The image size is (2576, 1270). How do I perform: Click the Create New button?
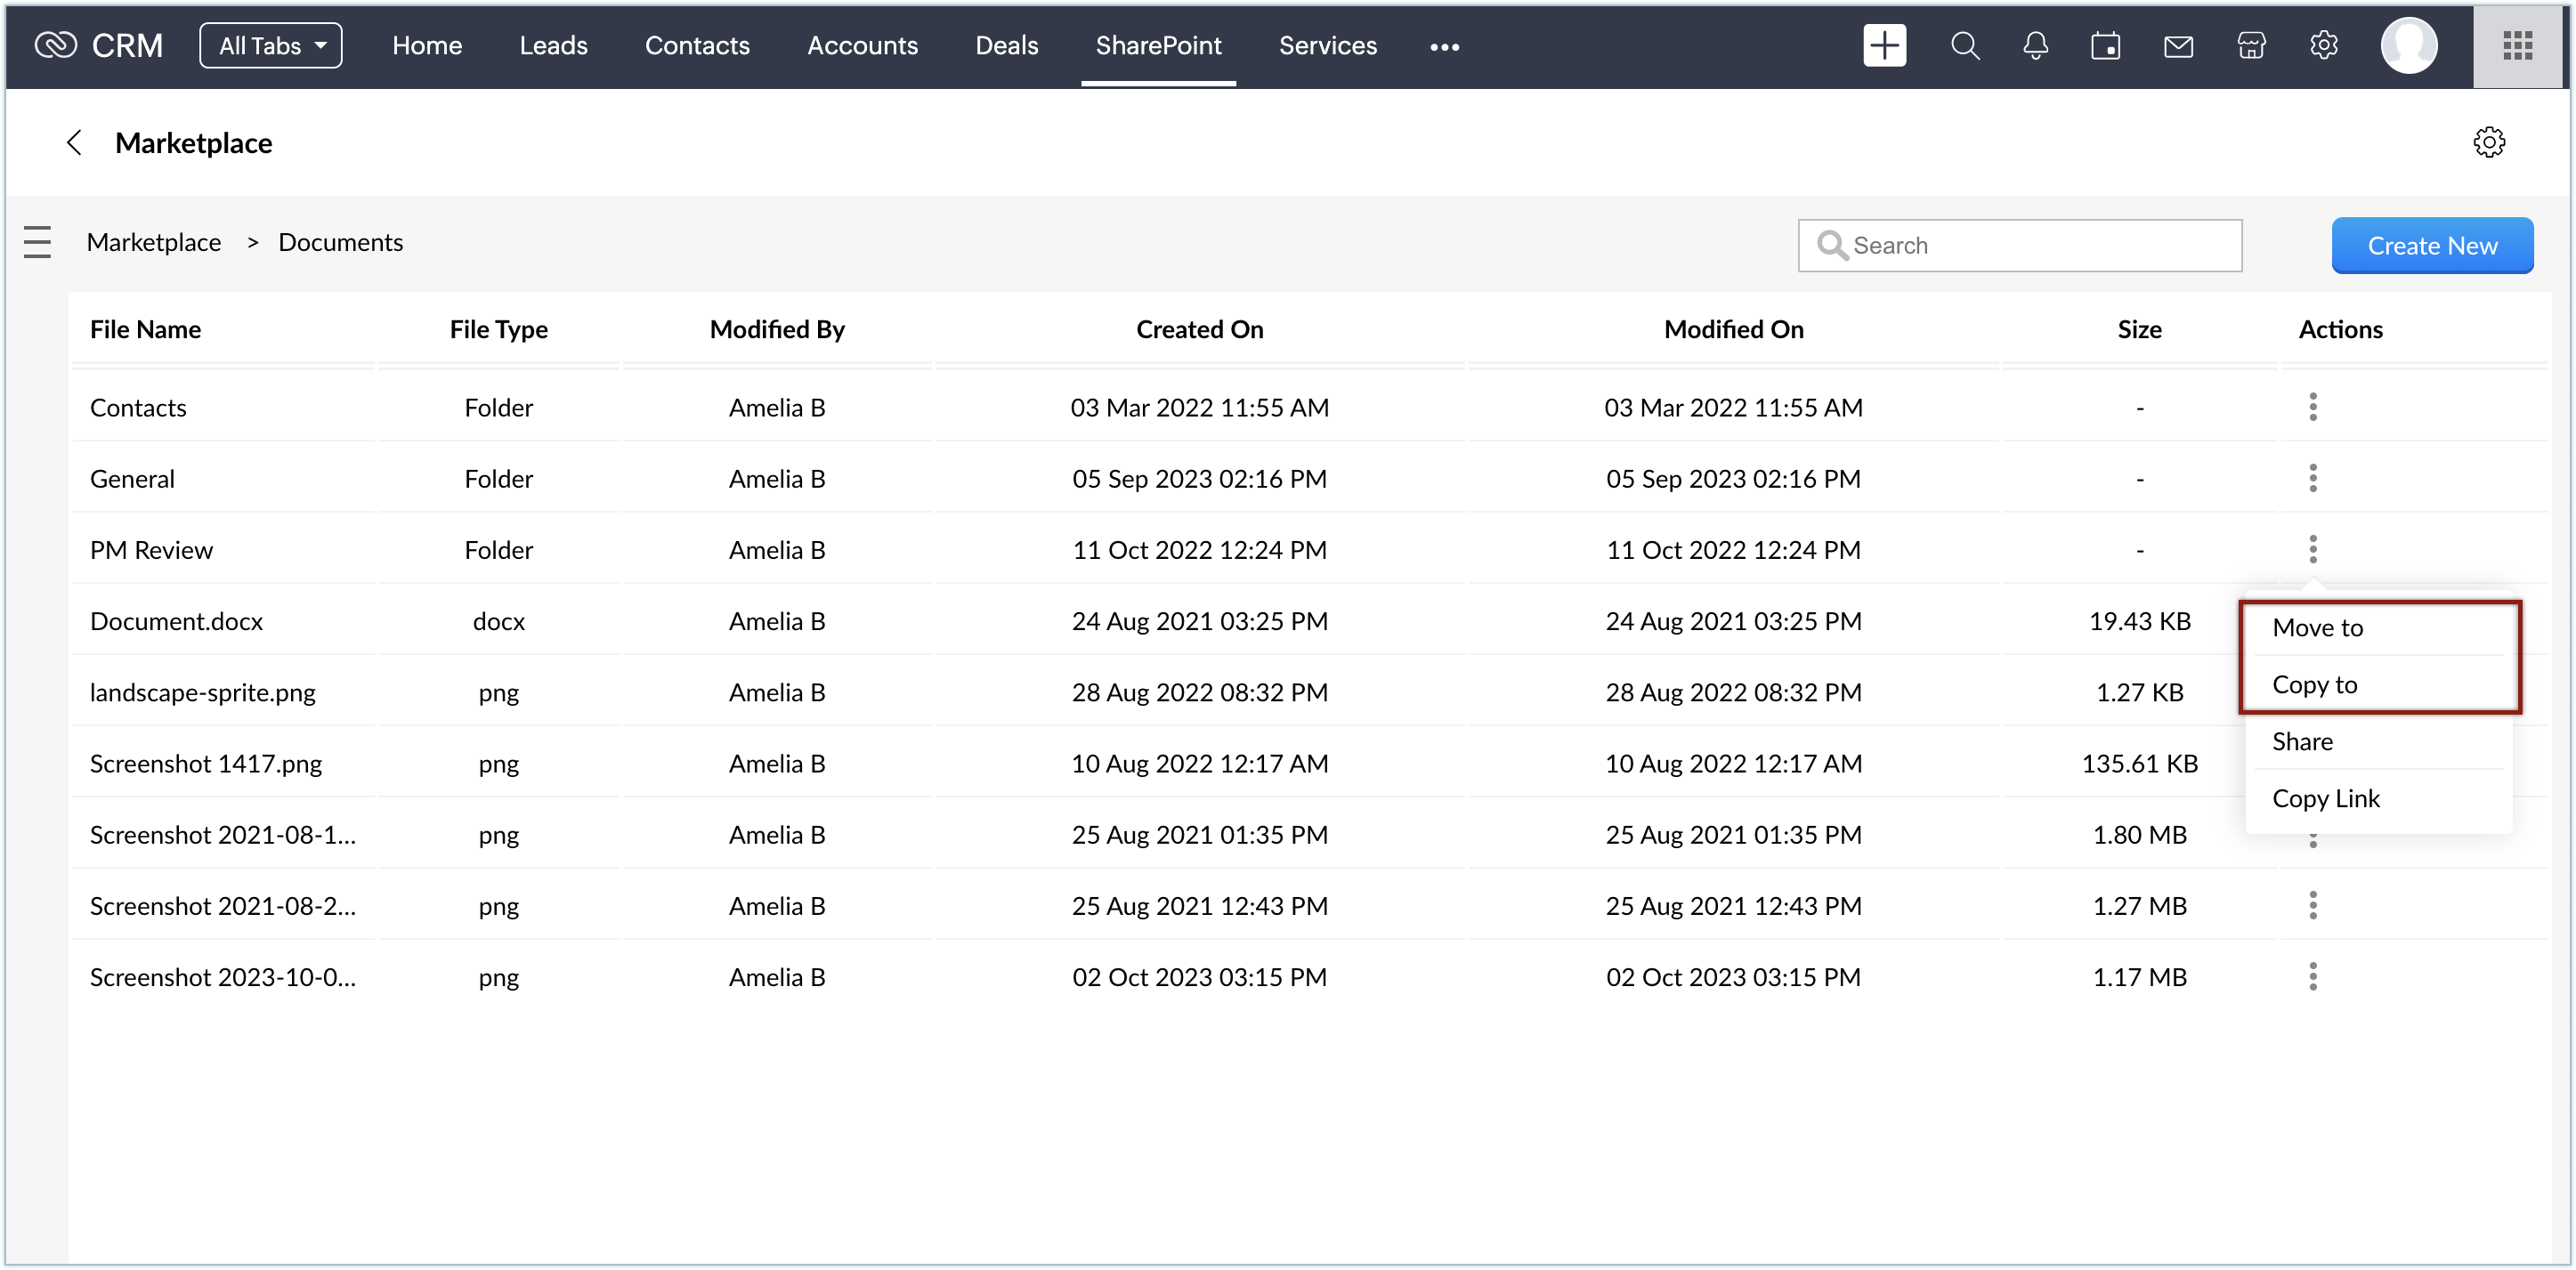[x=2431, y=245]
